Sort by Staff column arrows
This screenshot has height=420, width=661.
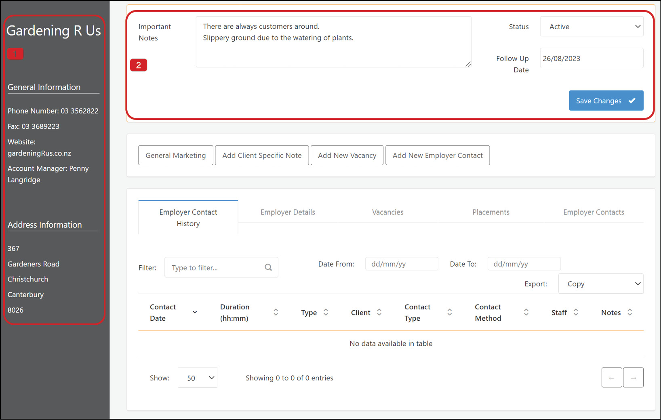point(576,312)
